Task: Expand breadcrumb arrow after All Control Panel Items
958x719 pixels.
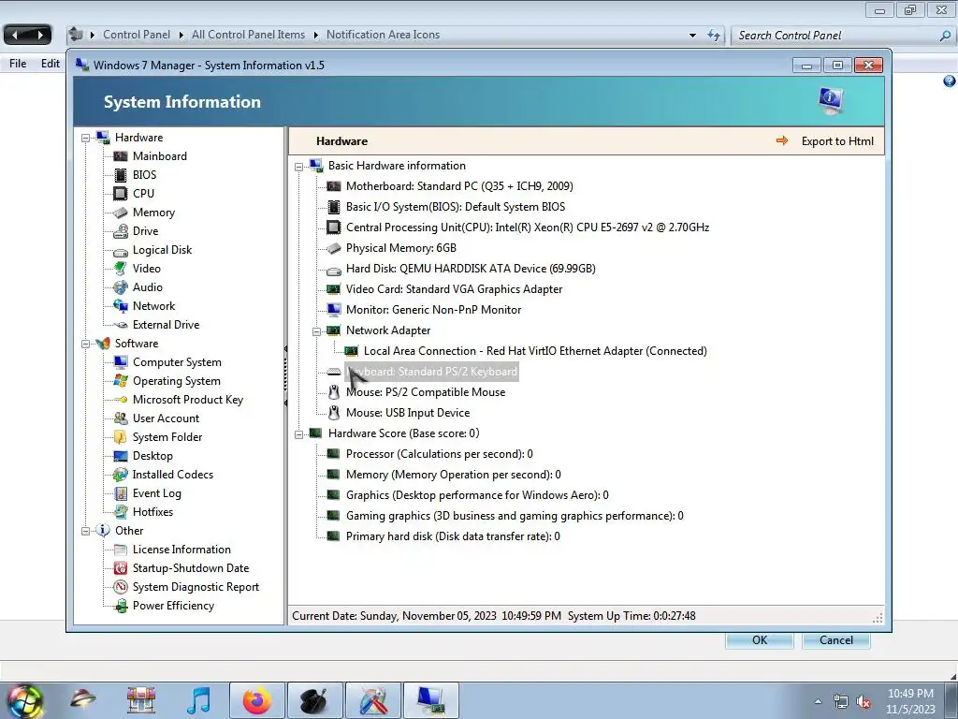Action: (316, 36)
